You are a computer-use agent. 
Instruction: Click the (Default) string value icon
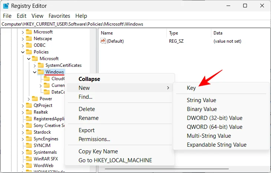103,41
